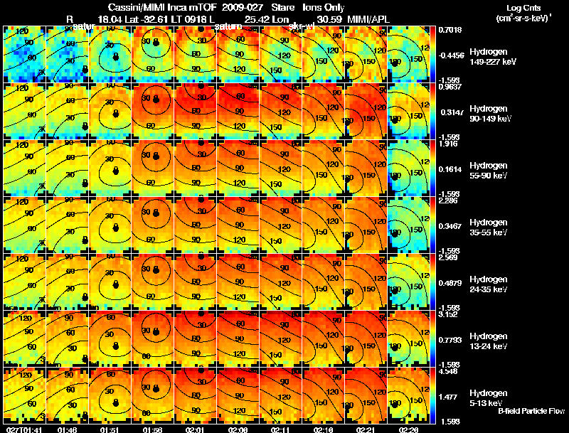The image size is (569, 433).
Task: Click the color bar for the 149-227 keV row
Action: (432, 53)
